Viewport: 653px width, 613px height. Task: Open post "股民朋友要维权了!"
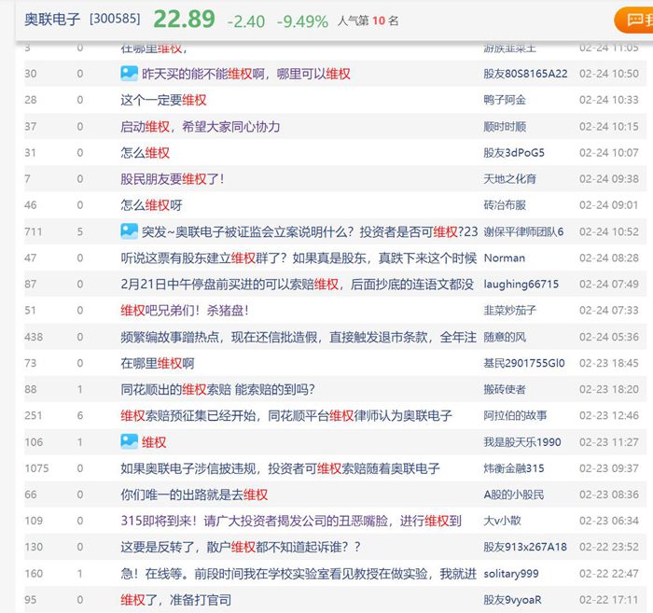[173, 179]
